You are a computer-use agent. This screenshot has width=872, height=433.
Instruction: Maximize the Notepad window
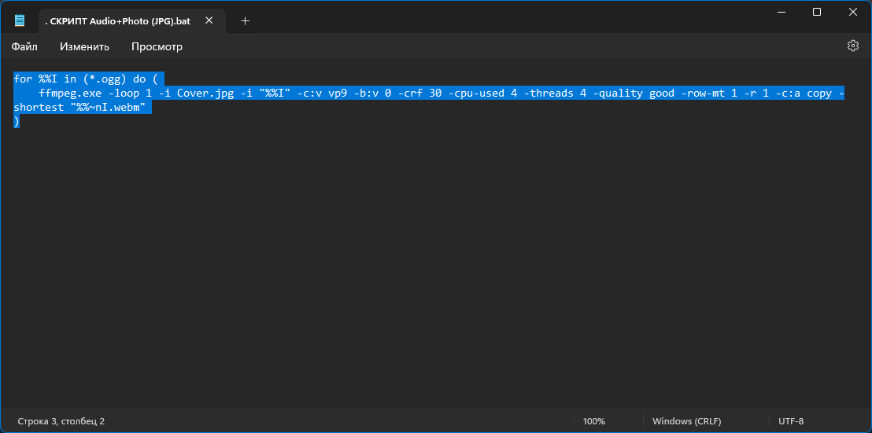pos(816,12)
